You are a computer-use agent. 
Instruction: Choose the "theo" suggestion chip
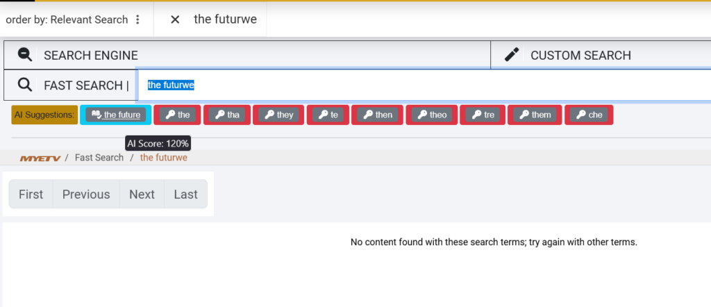pos(431,115)
